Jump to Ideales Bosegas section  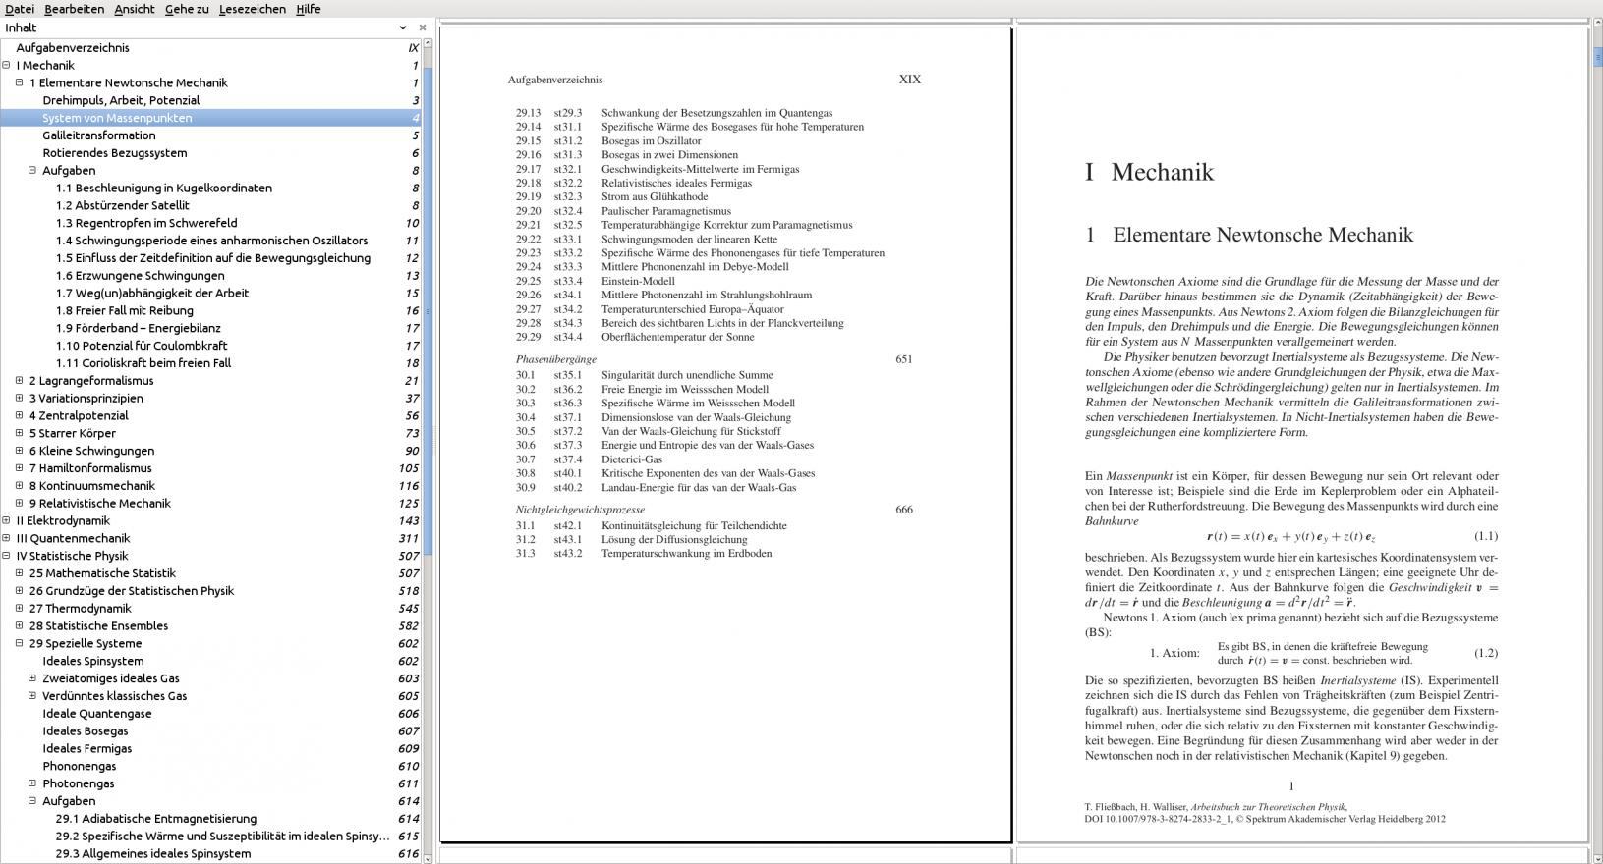pos(86,731)
